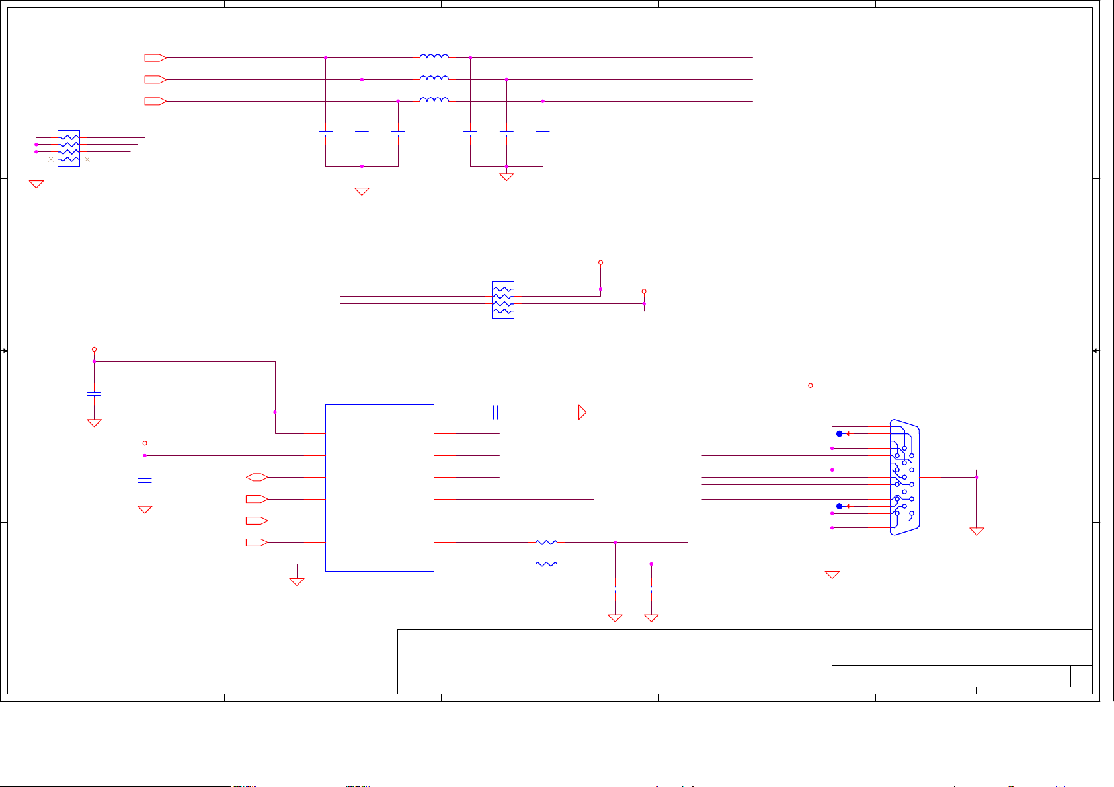The width and height of the screenshot is (1114, 787).
Task: Click ground symbol below connector's left rail
Action: [832, 575]
